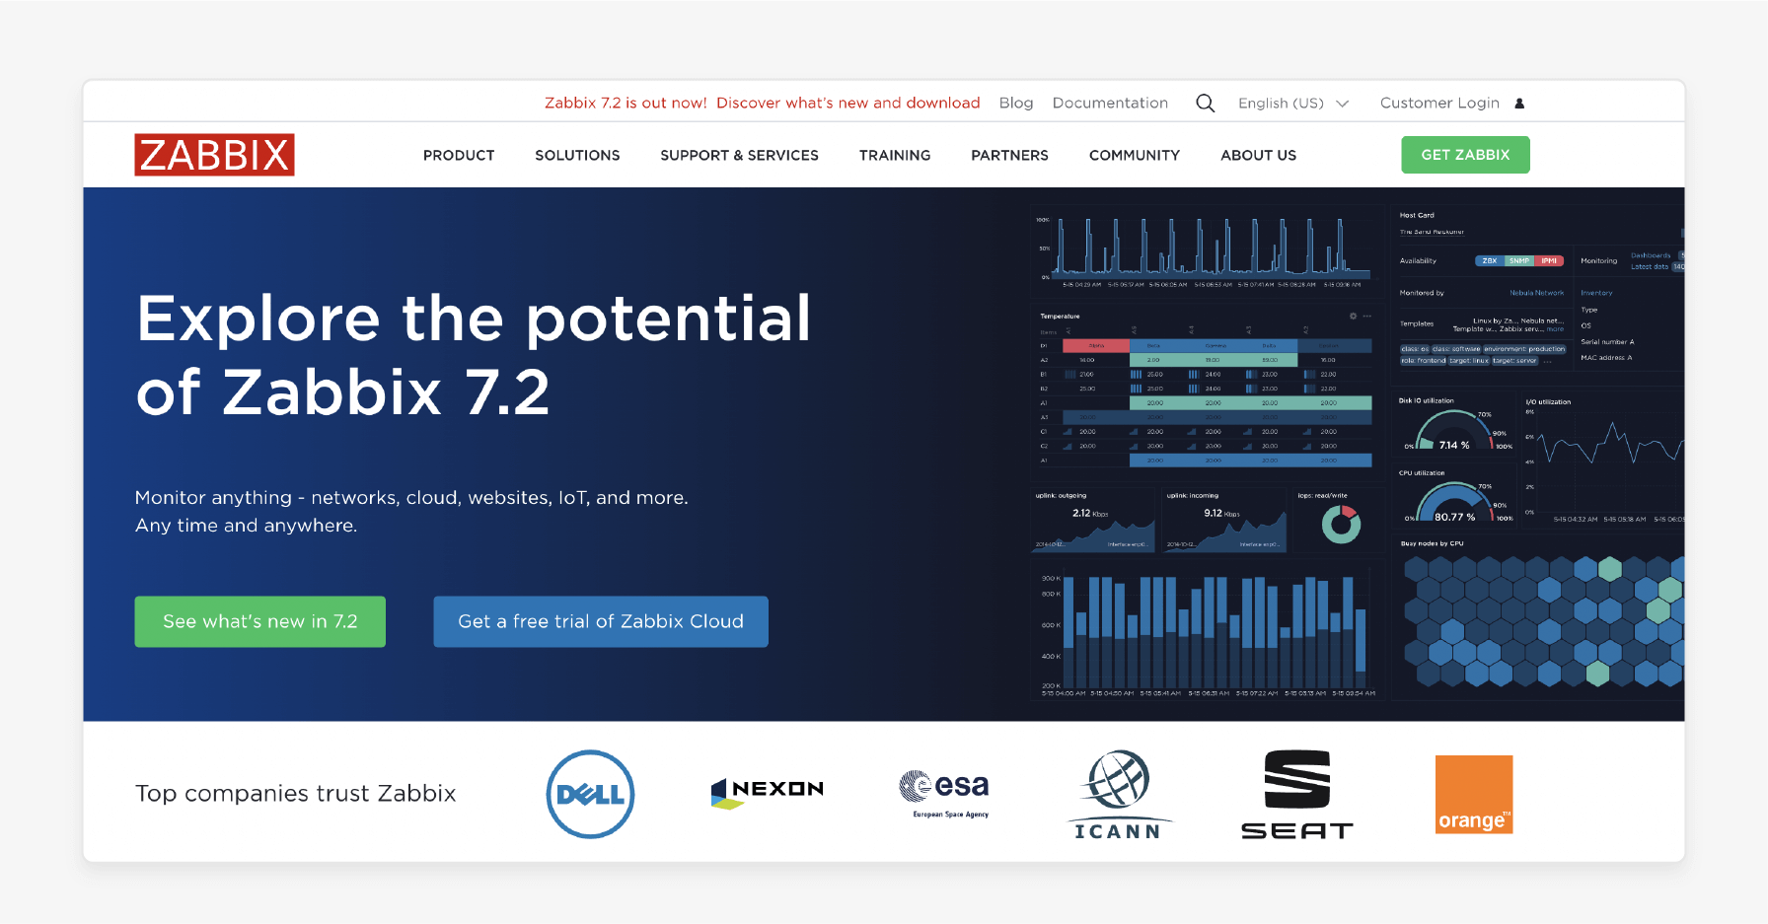Click the Customer Login link
The width and height of the screenshot is (1768, 924).
tap(1439, 103)
